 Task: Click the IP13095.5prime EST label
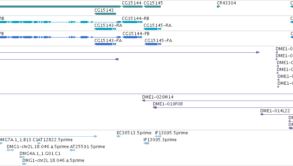coord(171,133)
